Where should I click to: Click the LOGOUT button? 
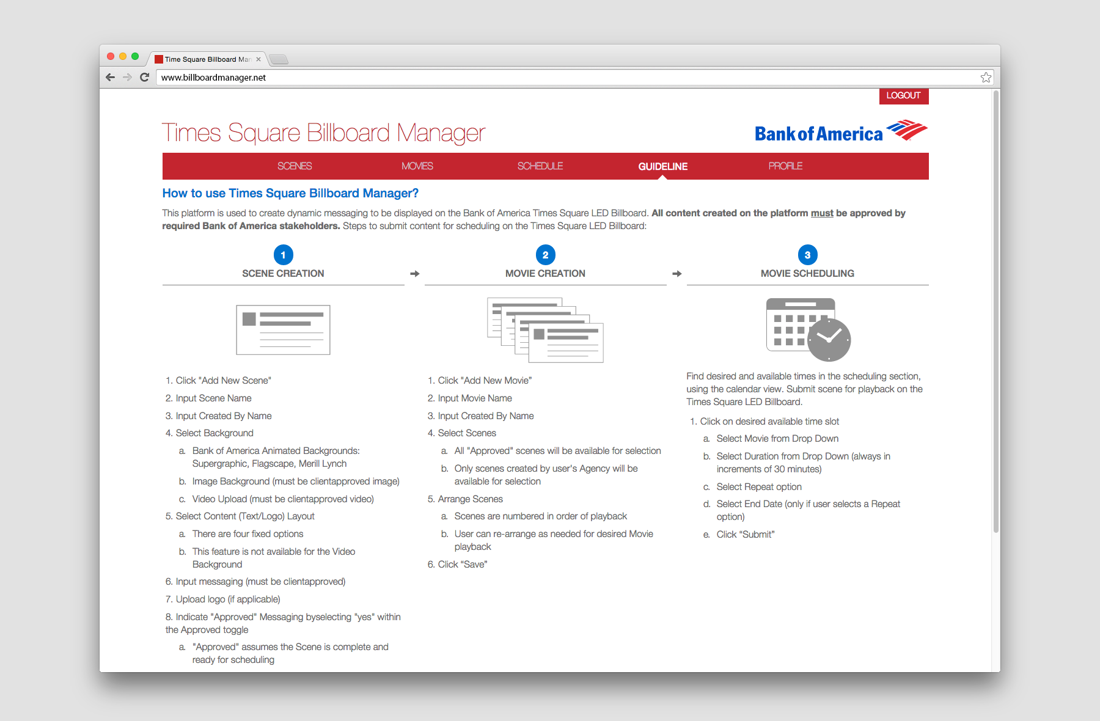[904, 96]
